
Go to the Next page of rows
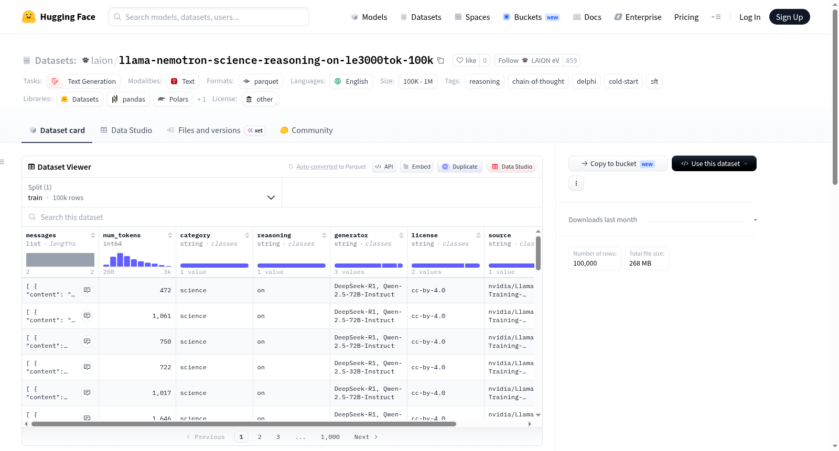tap(366, 437)
